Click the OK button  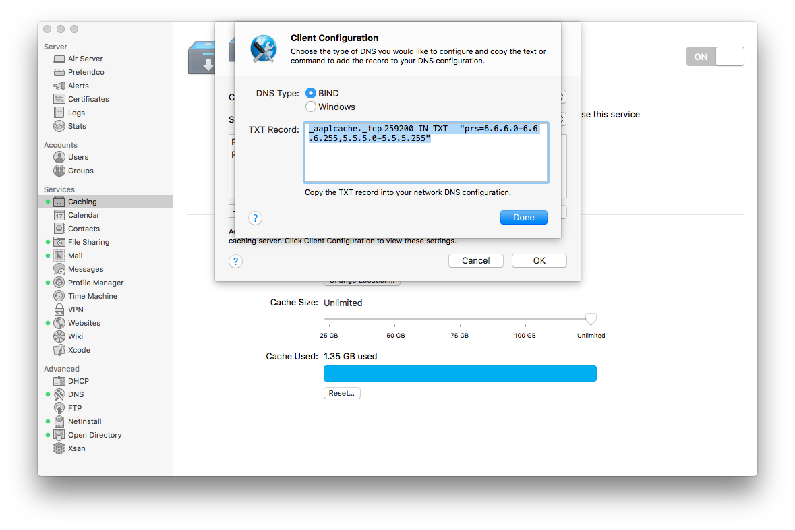pos(539,261)
